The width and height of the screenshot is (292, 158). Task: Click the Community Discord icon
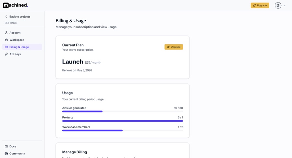coord(6,153)
